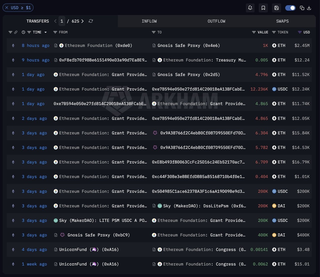The height and width of the screenshot is (277, 320).
Task: Click the filter icon left of link icon
Action: tap(10, 32)
